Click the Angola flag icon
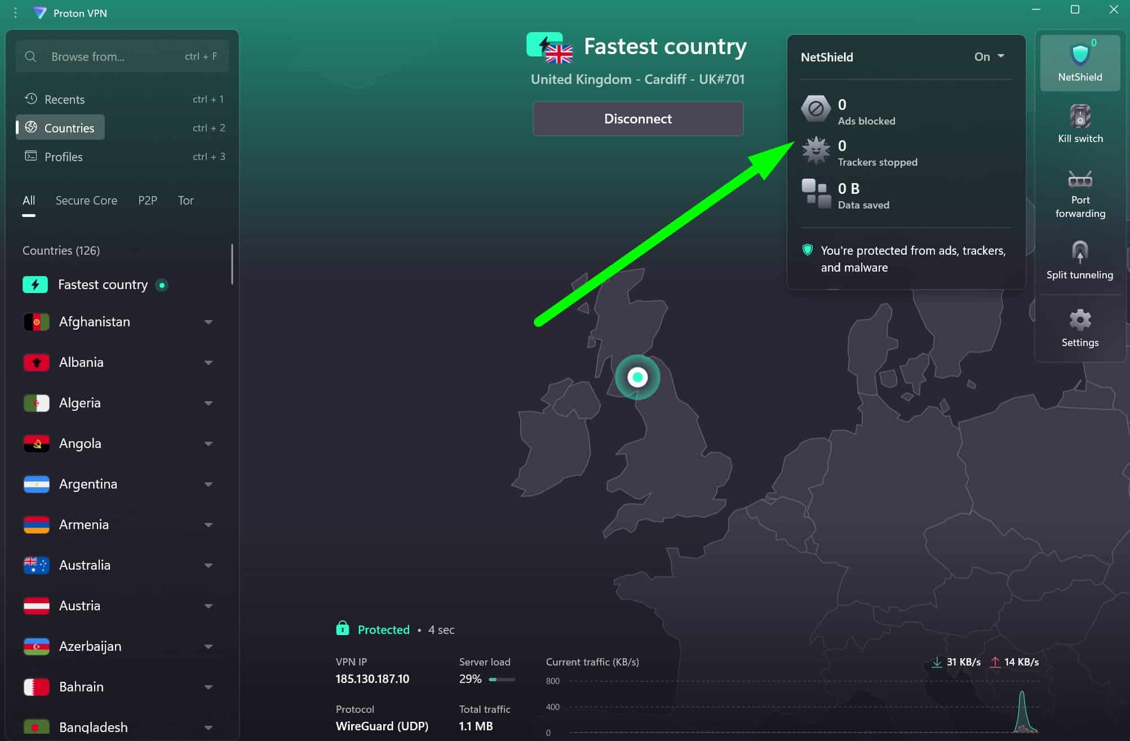This screenshot has width=1130, height=741. click(36, 443)
